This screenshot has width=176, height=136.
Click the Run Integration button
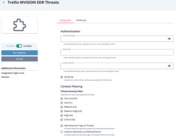point(20,53)
